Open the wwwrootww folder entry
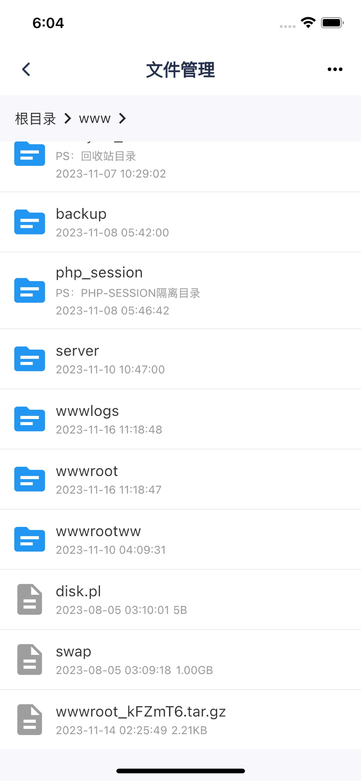Image resolution: width=361 pixels, height=782 pixels. click(180, 540)
